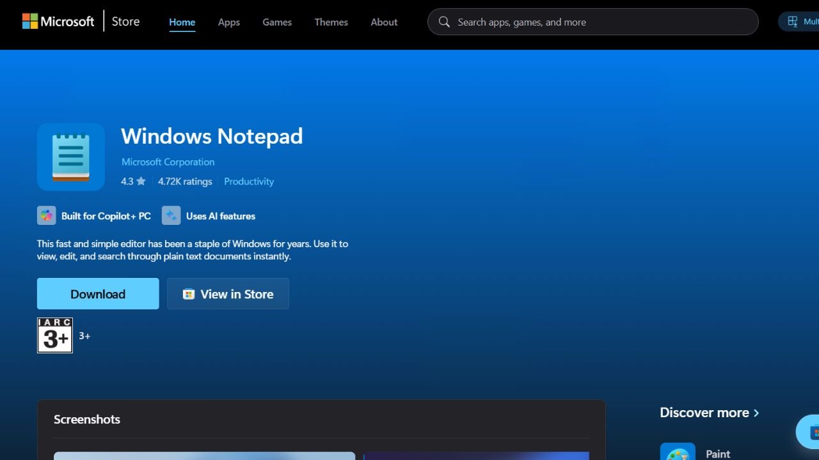The width and height of the screenshot is (819, 460).
Task: Click the app description paragraph
Action: 193,250
